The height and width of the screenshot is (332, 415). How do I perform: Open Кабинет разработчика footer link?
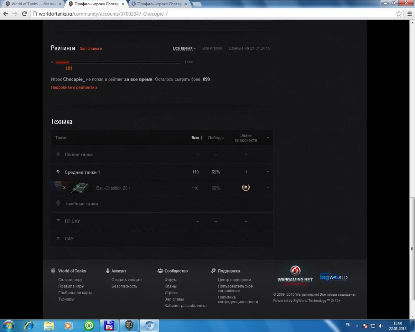[x=185, y=306]
